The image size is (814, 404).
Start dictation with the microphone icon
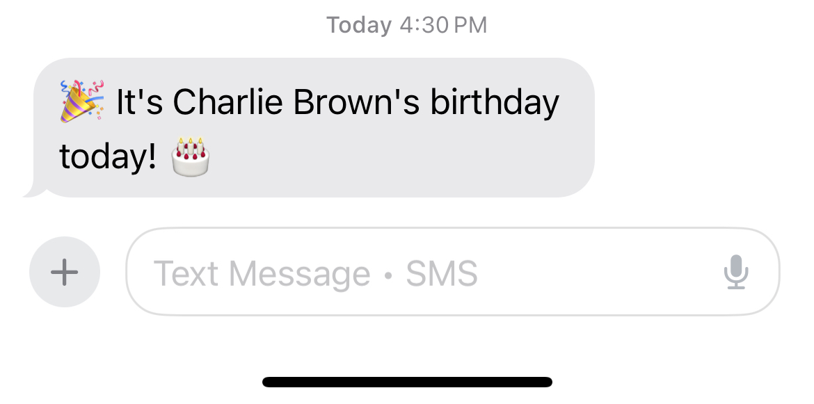736,272
